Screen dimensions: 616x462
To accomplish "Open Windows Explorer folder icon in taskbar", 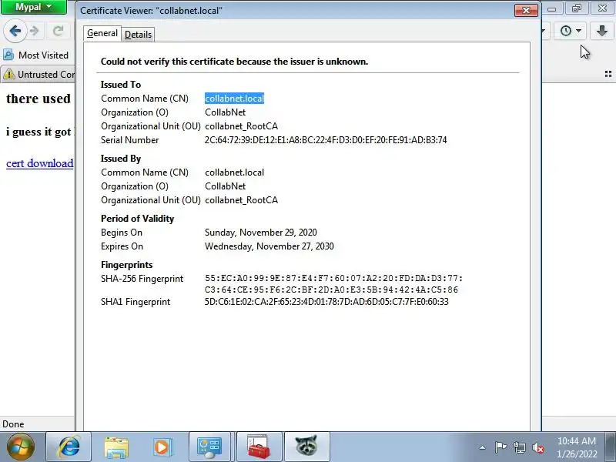I will click(116, 447).
